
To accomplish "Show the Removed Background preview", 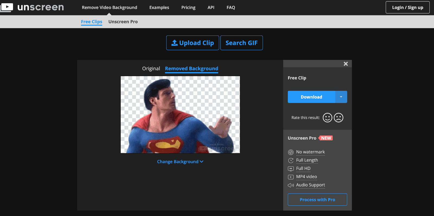I will [192, 69].
